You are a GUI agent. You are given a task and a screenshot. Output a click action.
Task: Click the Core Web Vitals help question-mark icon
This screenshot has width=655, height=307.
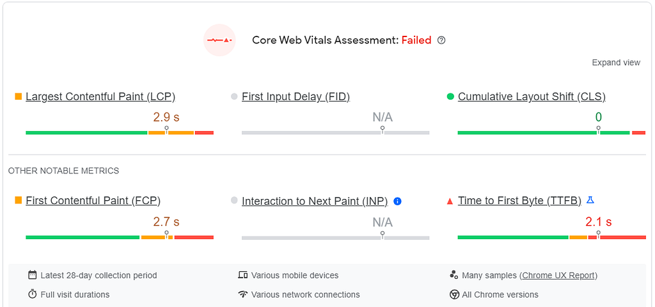click(x=441, y=40)
